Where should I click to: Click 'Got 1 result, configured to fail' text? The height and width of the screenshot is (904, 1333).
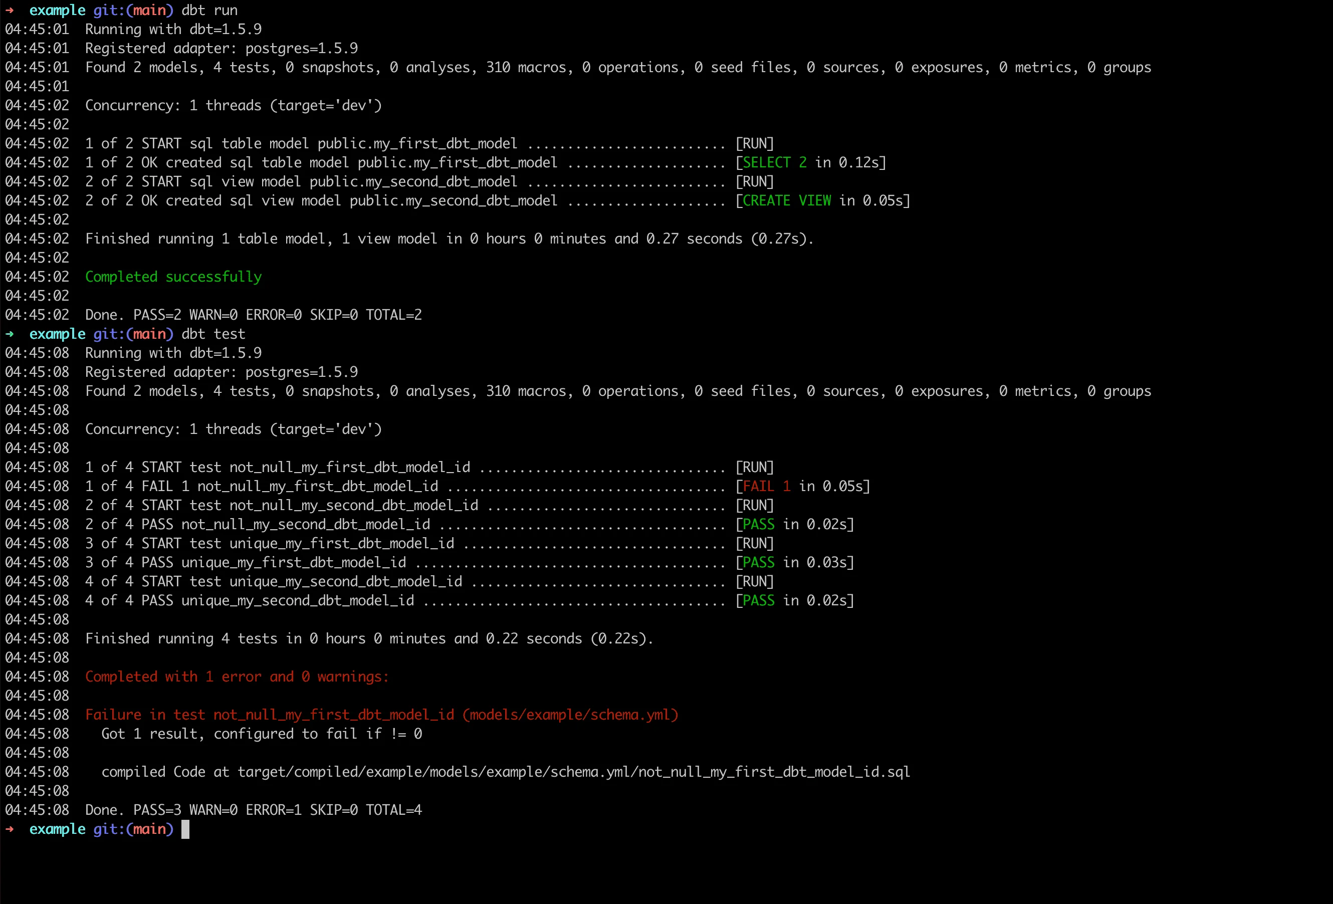click(262, 734)
